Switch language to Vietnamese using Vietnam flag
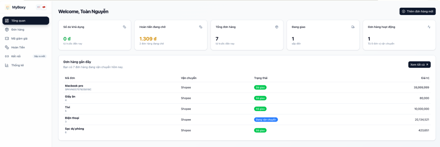Image resolution: width=440 pixels, height=147 pixels. 44,7
